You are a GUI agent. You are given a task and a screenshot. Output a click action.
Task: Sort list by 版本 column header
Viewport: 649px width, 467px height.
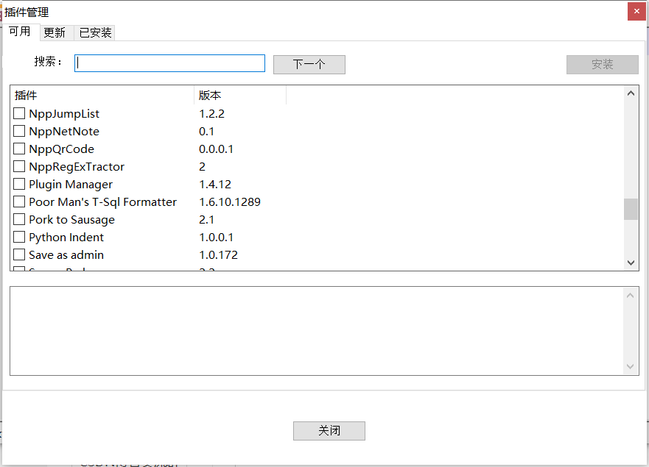[240, 95]
